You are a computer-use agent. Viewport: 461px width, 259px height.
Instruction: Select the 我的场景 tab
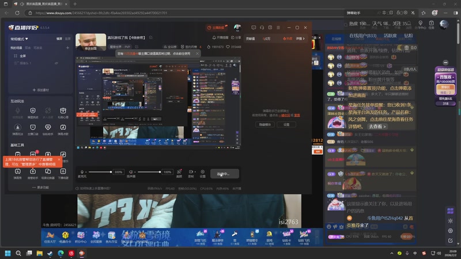coord(16,48)
